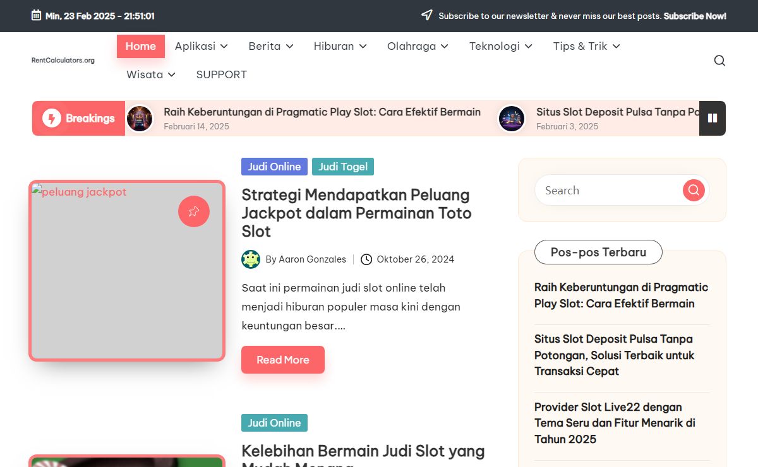The height and width of the screenshot is (467, 758).
Task: Open Situs Slot Deposit Pulsa ticker thumbnail
Action: tap(512, 118)
